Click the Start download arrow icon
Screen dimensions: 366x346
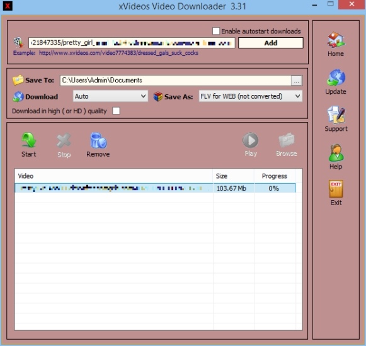(x=29, y=140)
